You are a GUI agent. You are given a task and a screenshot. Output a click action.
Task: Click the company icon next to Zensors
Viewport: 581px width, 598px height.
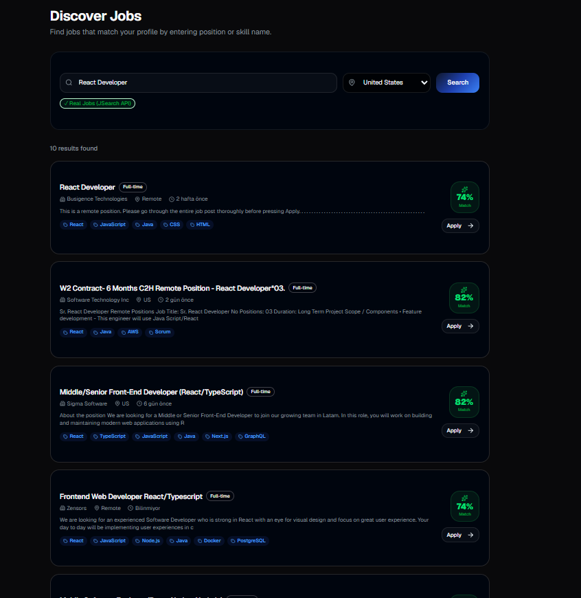tap(62, 508)
